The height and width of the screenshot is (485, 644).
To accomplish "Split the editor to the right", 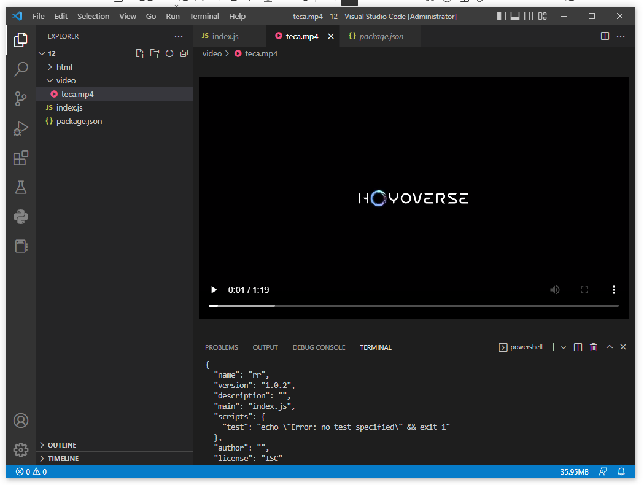I will click(605, 36).
